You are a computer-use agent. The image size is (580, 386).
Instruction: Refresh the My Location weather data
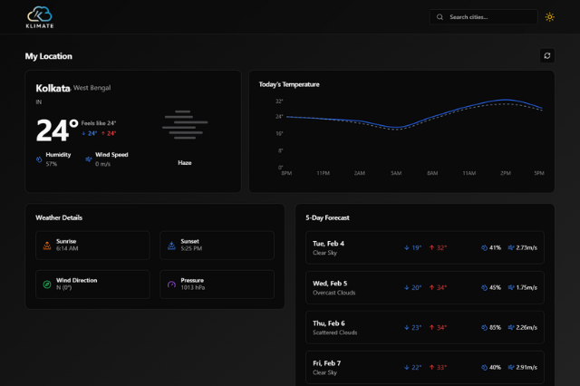click(x=546, y=55)
